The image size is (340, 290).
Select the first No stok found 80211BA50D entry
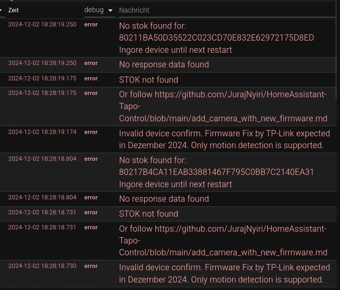tap(168, 38)
